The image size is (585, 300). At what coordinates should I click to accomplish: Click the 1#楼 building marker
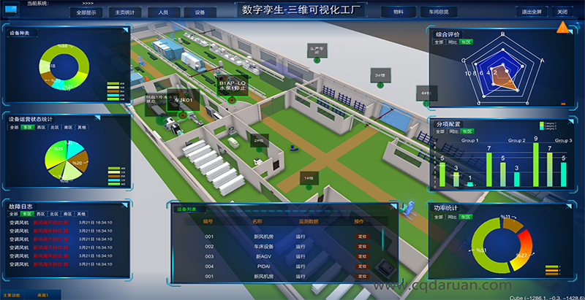[309, 178]
